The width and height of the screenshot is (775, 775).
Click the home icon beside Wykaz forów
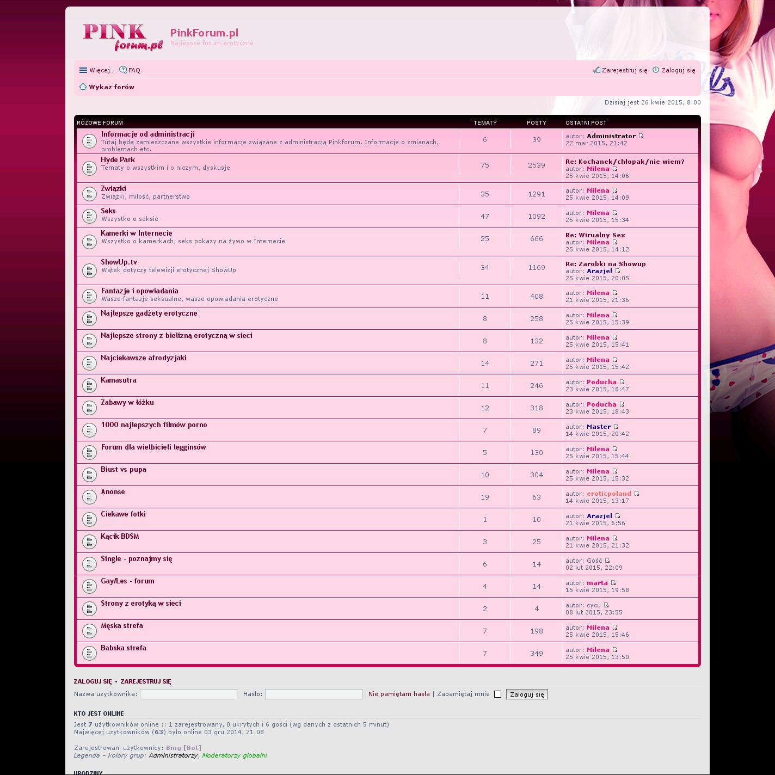(83, 87)
